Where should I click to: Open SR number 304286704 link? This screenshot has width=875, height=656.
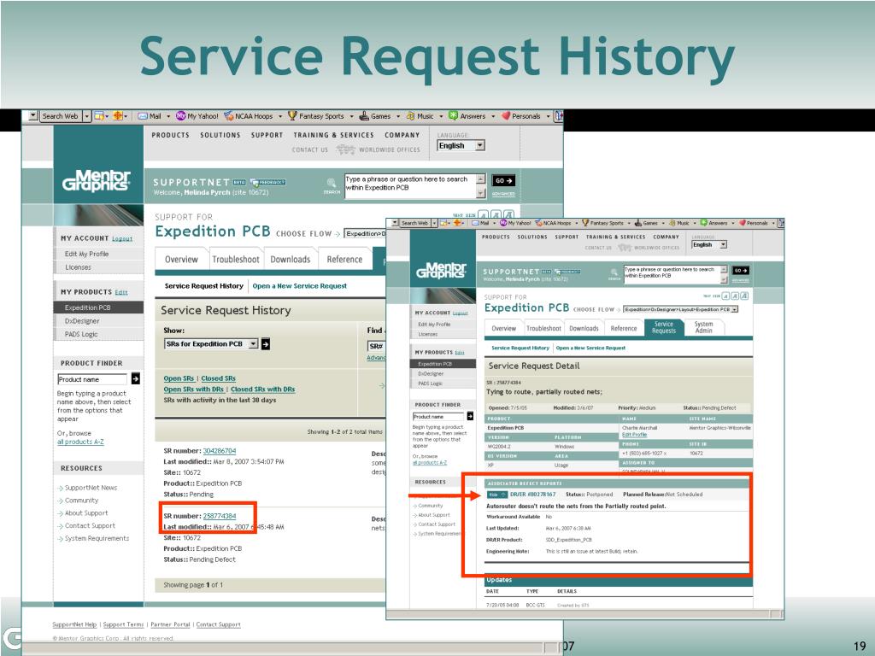click(220, 451)
